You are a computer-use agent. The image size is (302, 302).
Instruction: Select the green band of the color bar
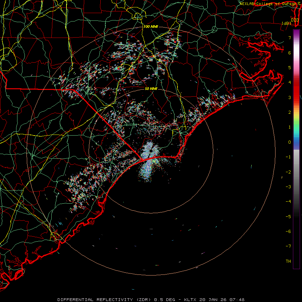tap(296, 124)
